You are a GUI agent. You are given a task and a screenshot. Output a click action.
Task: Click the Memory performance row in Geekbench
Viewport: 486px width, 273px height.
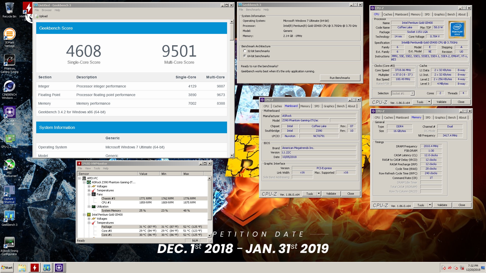[x=131, y=103]
